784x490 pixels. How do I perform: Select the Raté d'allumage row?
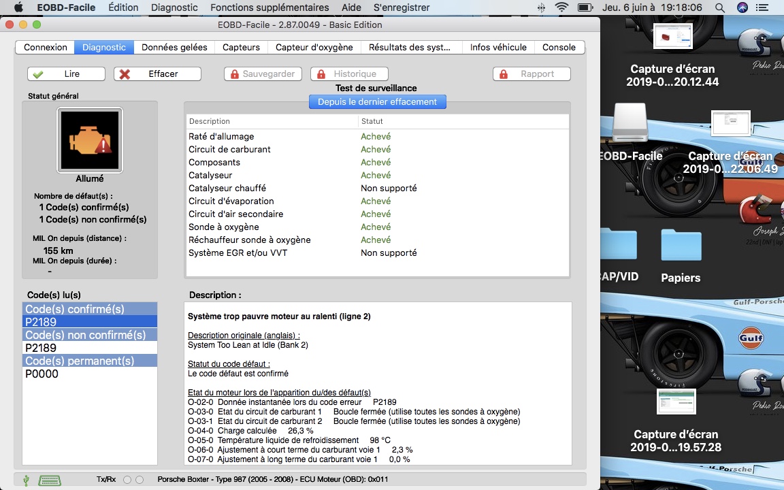(x=378, y=137)
